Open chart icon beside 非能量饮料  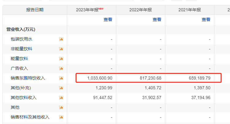coord(61,49)
